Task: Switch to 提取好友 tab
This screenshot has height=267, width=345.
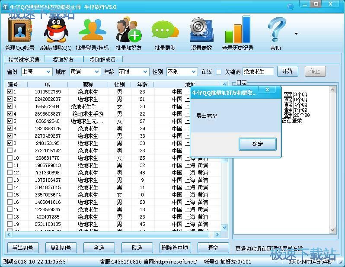Action: pos(64,60)
